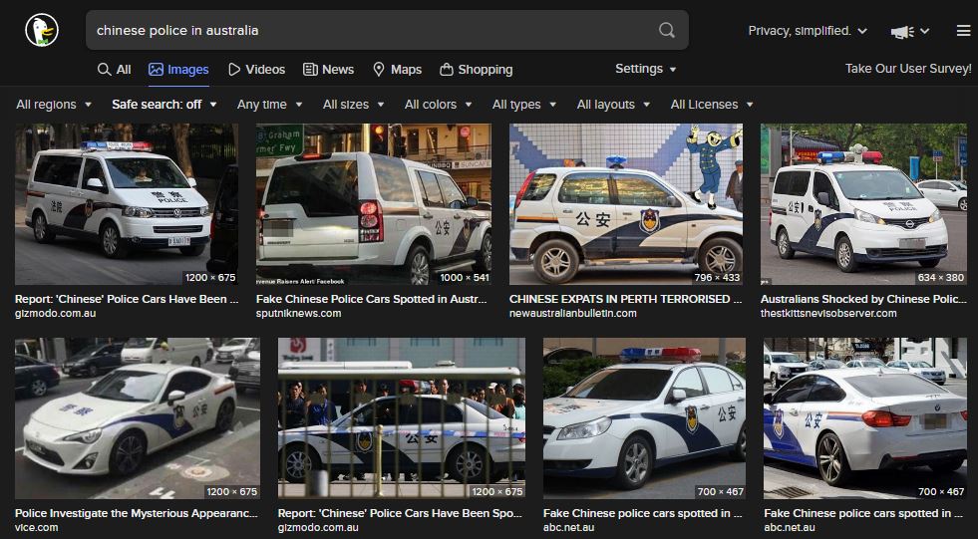Open the white VW police van thumbnail from gizmodo
Image resolution: width=978 pixels, height=539 pixels.
tap(127, 204)
